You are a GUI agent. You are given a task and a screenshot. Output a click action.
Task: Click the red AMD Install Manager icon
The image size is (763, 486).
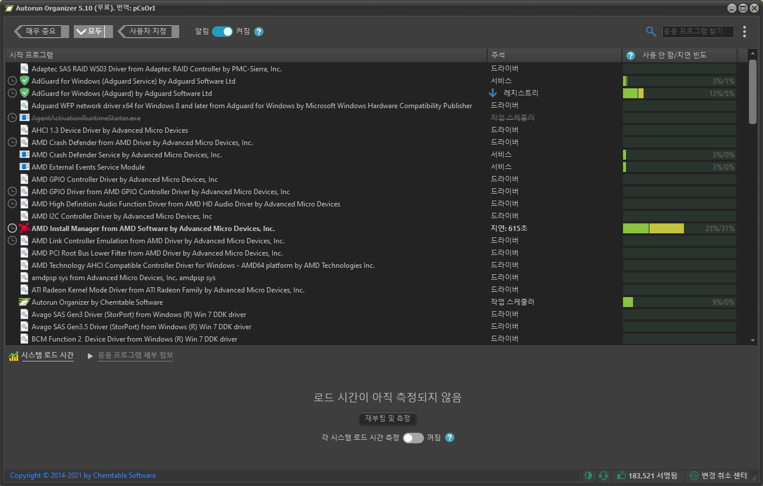25,228
